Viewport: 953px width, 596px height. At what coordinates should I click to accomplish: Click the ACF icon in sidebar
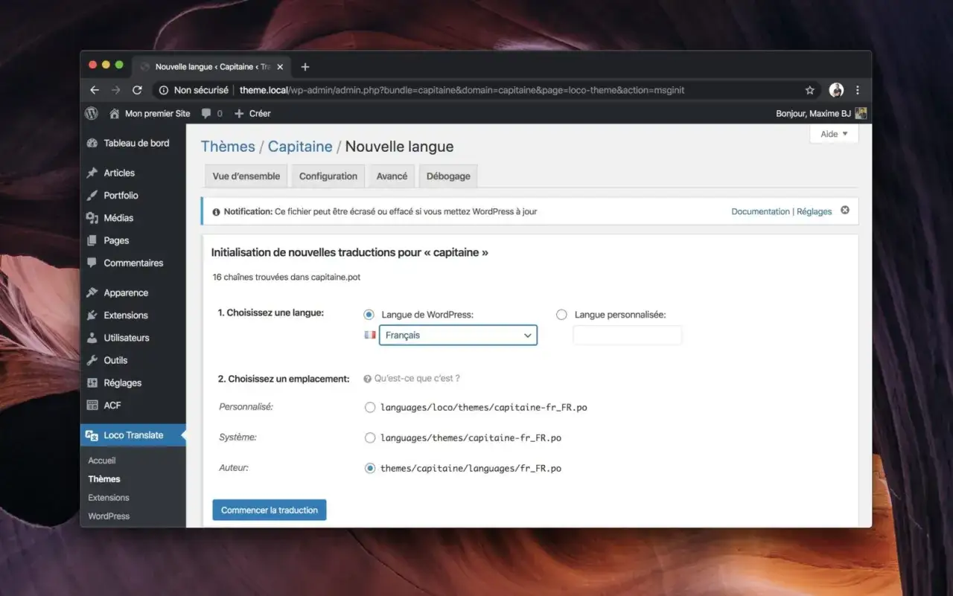[92, 405]
